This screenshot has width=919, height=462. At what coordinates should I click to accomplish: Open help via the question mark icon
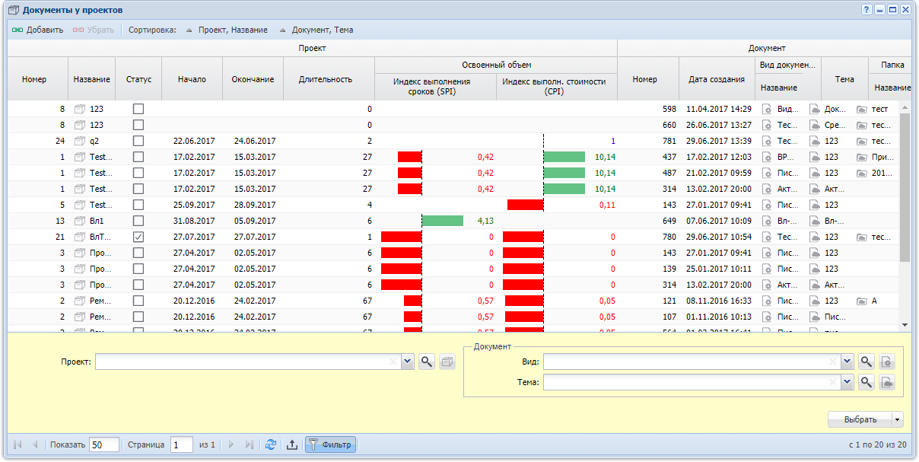867,10
